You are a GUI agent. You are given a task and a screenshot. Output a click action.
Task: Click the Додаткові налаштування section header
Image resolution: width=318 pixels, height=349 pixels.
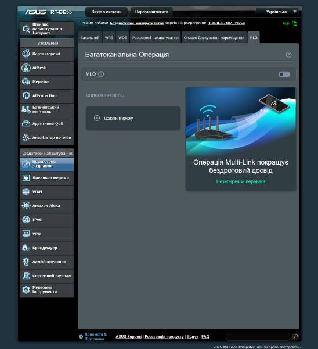point(47,153)
